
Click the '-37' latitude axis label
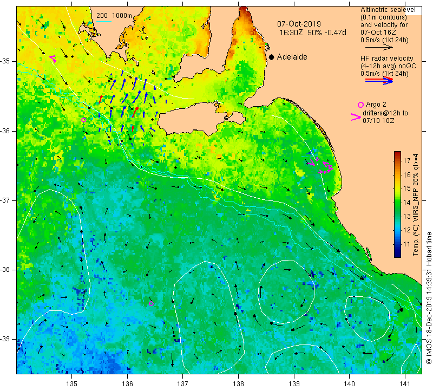[x=5, y=200]
